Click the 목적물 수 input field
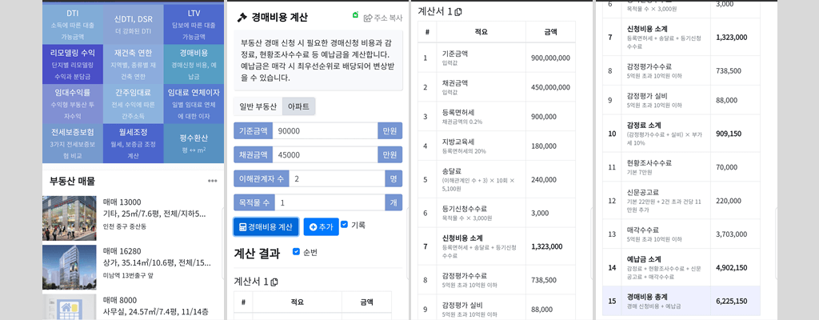This screenshot has width=819, height=320. 330,202
